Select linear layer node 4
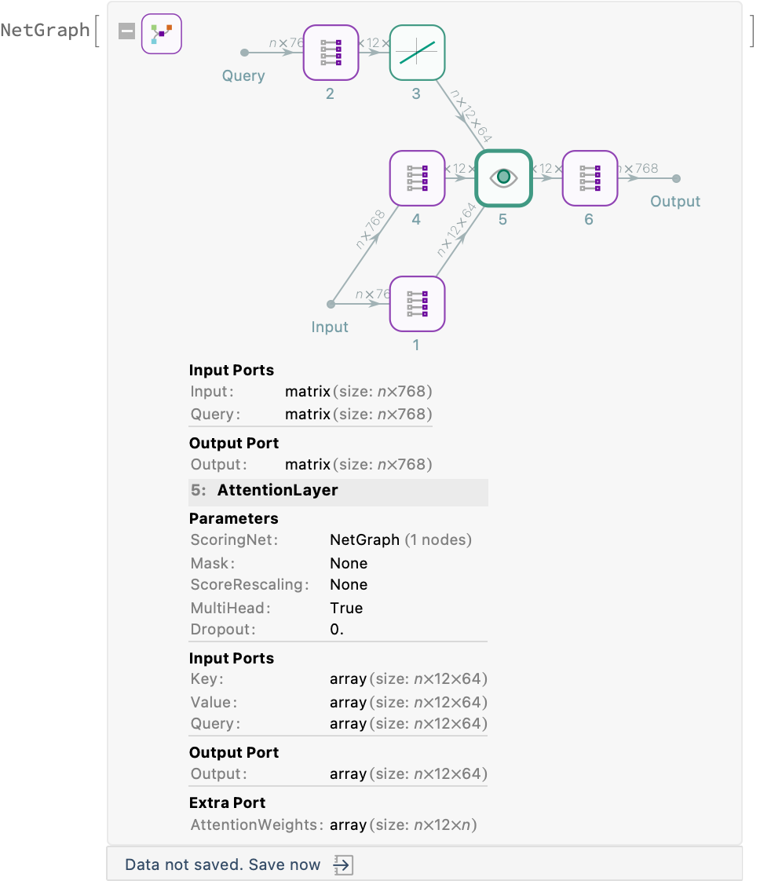 click(417, 178)
